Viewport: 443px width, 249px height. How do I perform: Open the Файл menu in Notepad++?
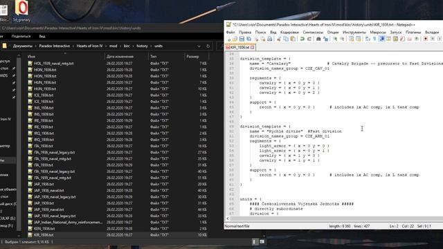(230, 33)
